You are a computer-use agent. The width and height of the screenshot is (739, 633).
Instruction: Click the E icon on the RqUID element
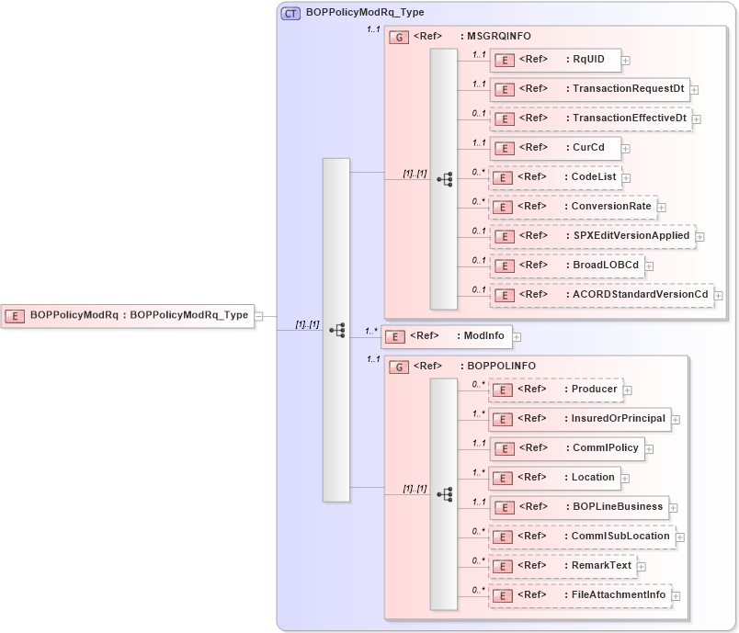504,60
